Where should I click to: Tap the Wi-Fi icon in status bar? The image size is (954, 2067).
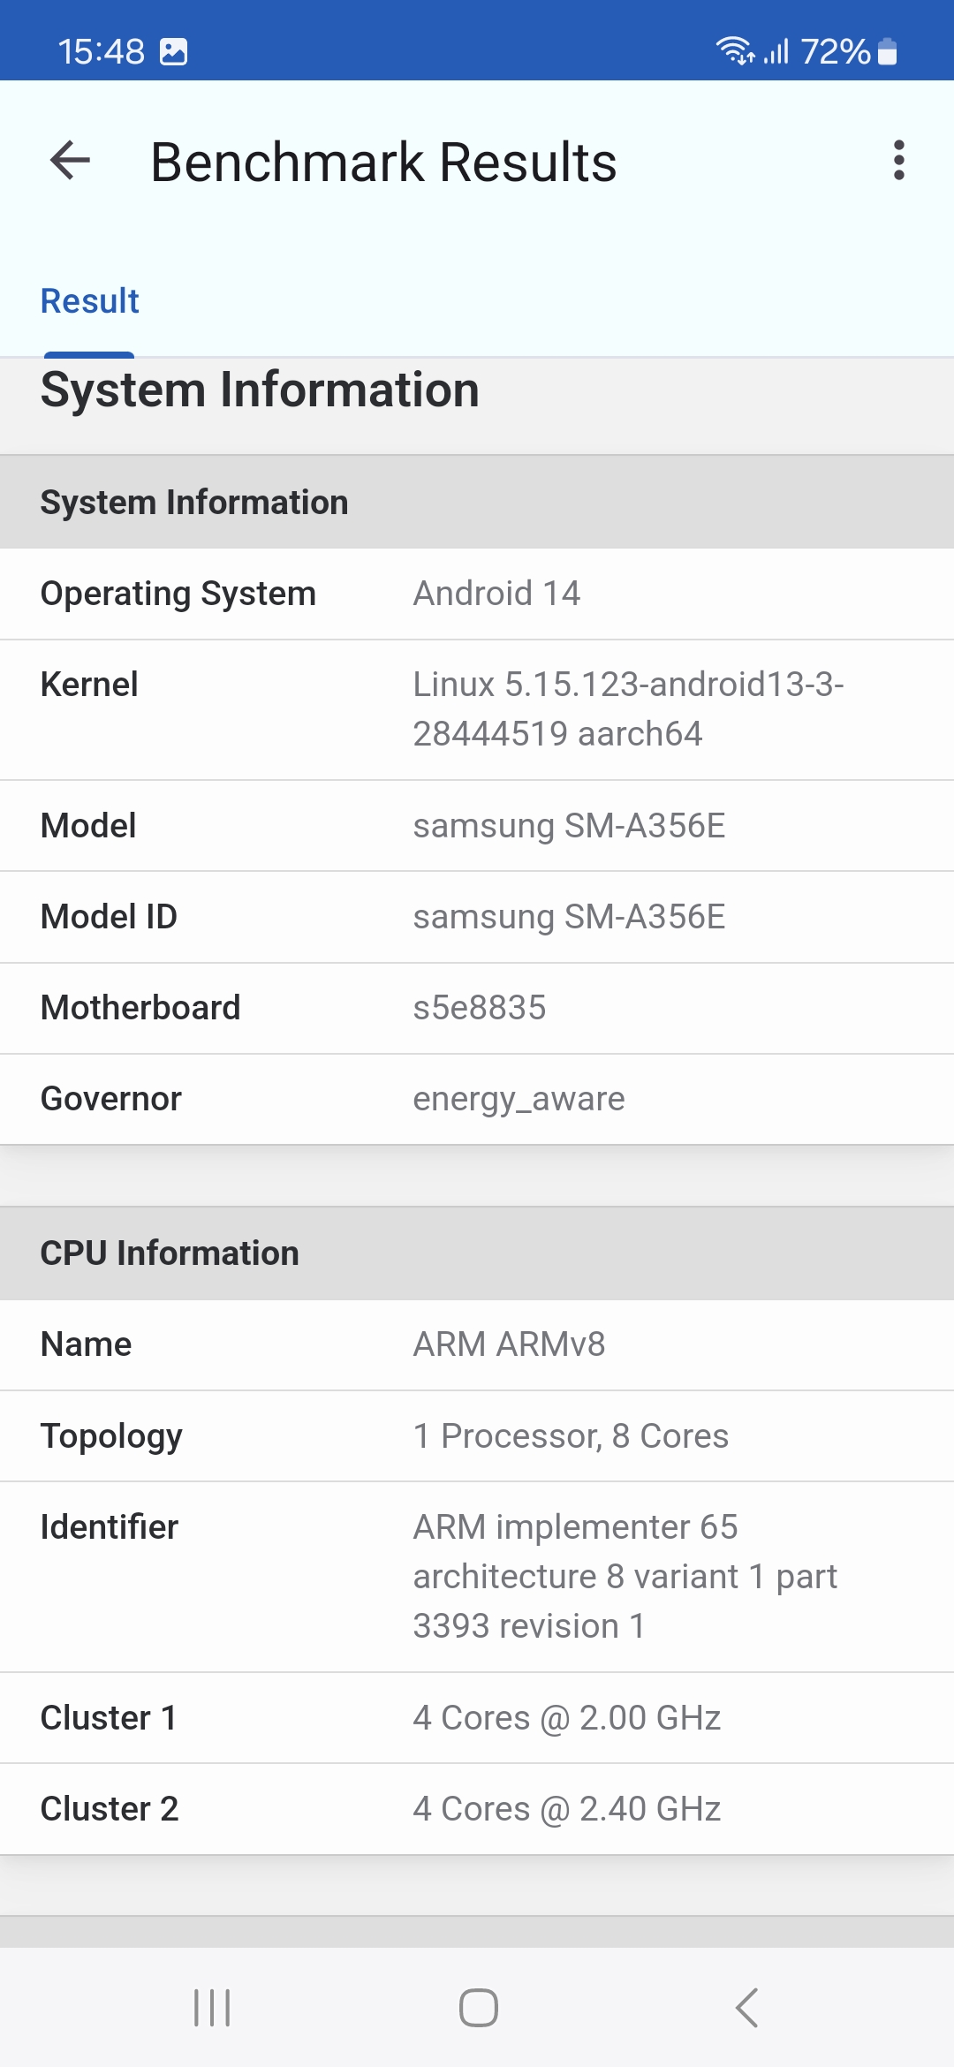click(734, 51)
